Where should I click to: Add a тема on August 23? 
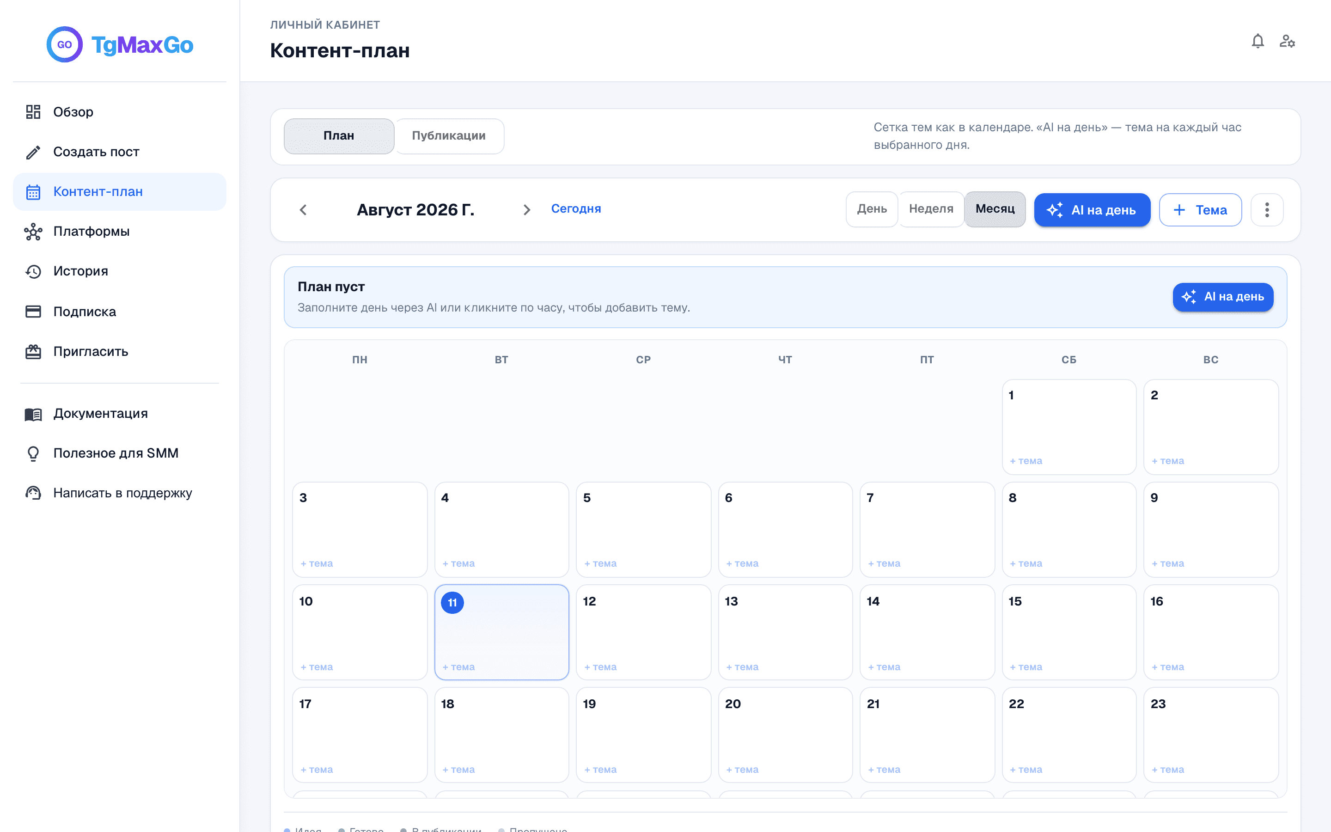point(1168,770)
